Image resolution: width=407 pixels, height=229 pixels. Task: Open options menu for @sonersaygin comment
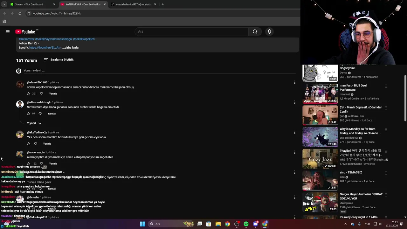[295, 152]
